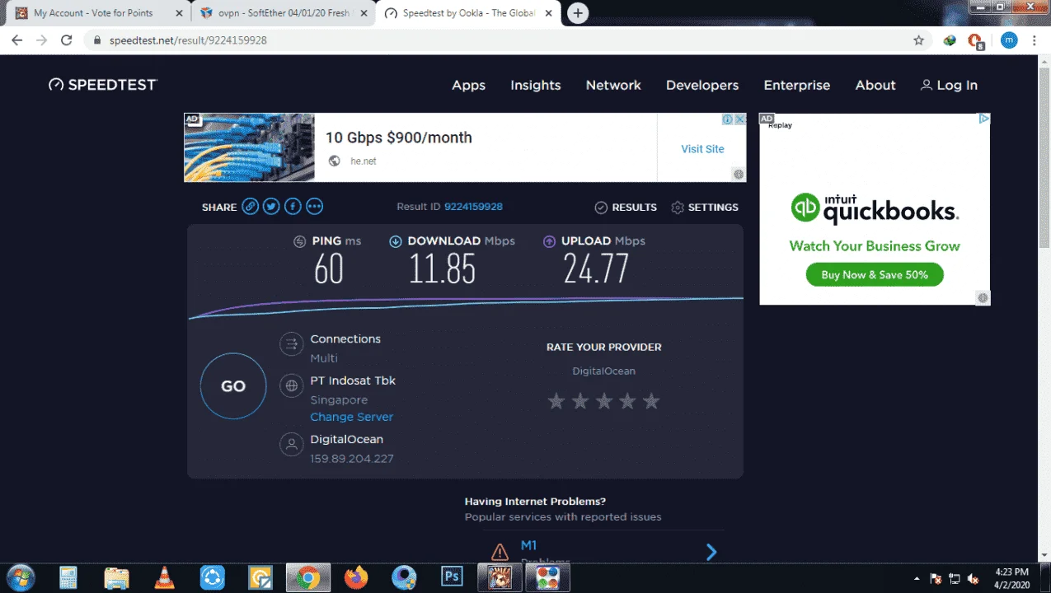1051x593 pixels.
Task: Click Change Server link
Action: coord(351,417)
